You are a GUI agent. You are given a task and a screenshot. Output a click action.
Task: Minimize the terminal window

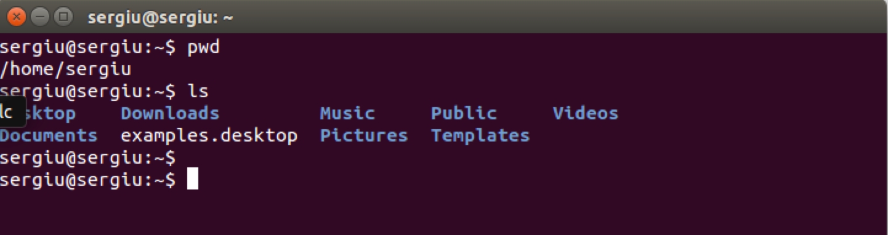(x=40, y=17)
